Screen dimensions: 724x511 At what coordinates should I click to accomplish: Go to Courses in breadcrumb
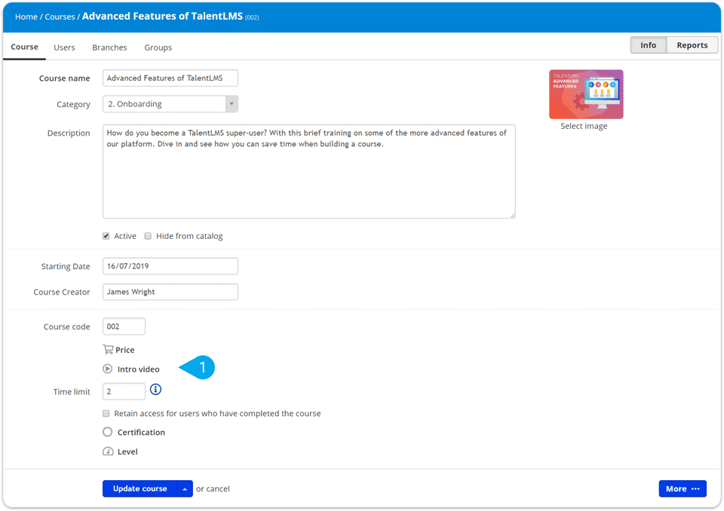[x=60, y=17]
